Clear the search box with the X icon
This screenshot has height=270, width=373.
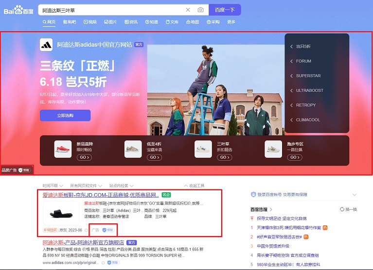pos(188,10)
